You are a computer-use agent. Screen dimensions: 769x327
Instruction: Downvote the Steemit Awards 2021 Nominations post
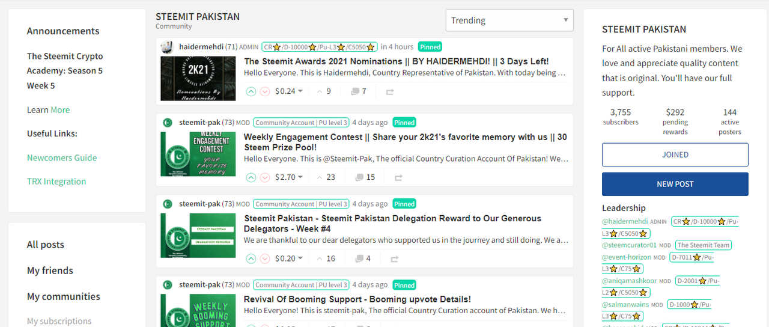(265, 91)
